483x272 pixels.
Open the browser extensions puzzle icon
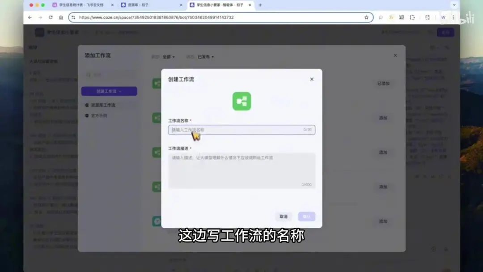(x=412, y=17)
